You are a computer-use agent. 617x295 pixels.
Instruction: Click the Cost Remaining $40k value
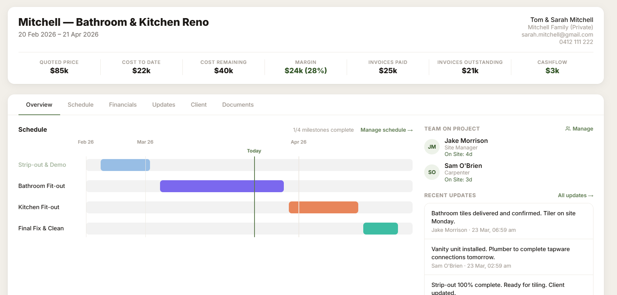[224, 71]
